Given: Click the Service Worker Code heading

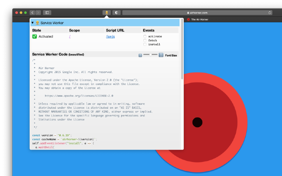Looking at the screenshot, I should point(58,54).
